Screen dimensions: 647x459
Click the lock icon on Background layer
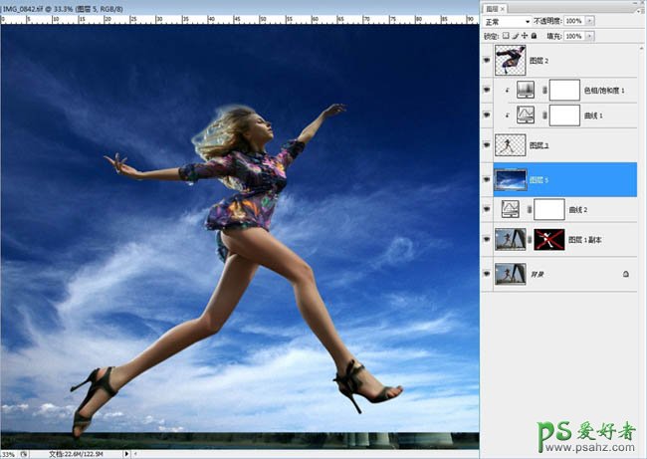coord(625,272)
